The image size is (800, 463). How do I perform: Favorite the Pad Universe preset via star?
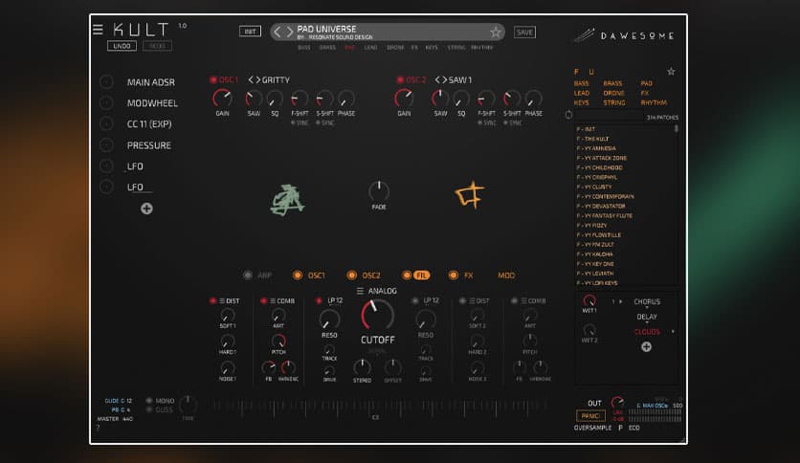[496, 33]
